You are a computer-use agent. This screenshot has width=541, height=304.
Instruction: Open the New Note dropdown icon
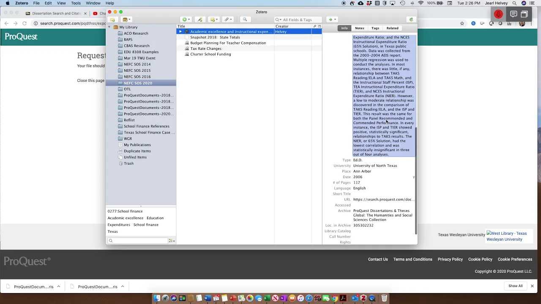214,19
